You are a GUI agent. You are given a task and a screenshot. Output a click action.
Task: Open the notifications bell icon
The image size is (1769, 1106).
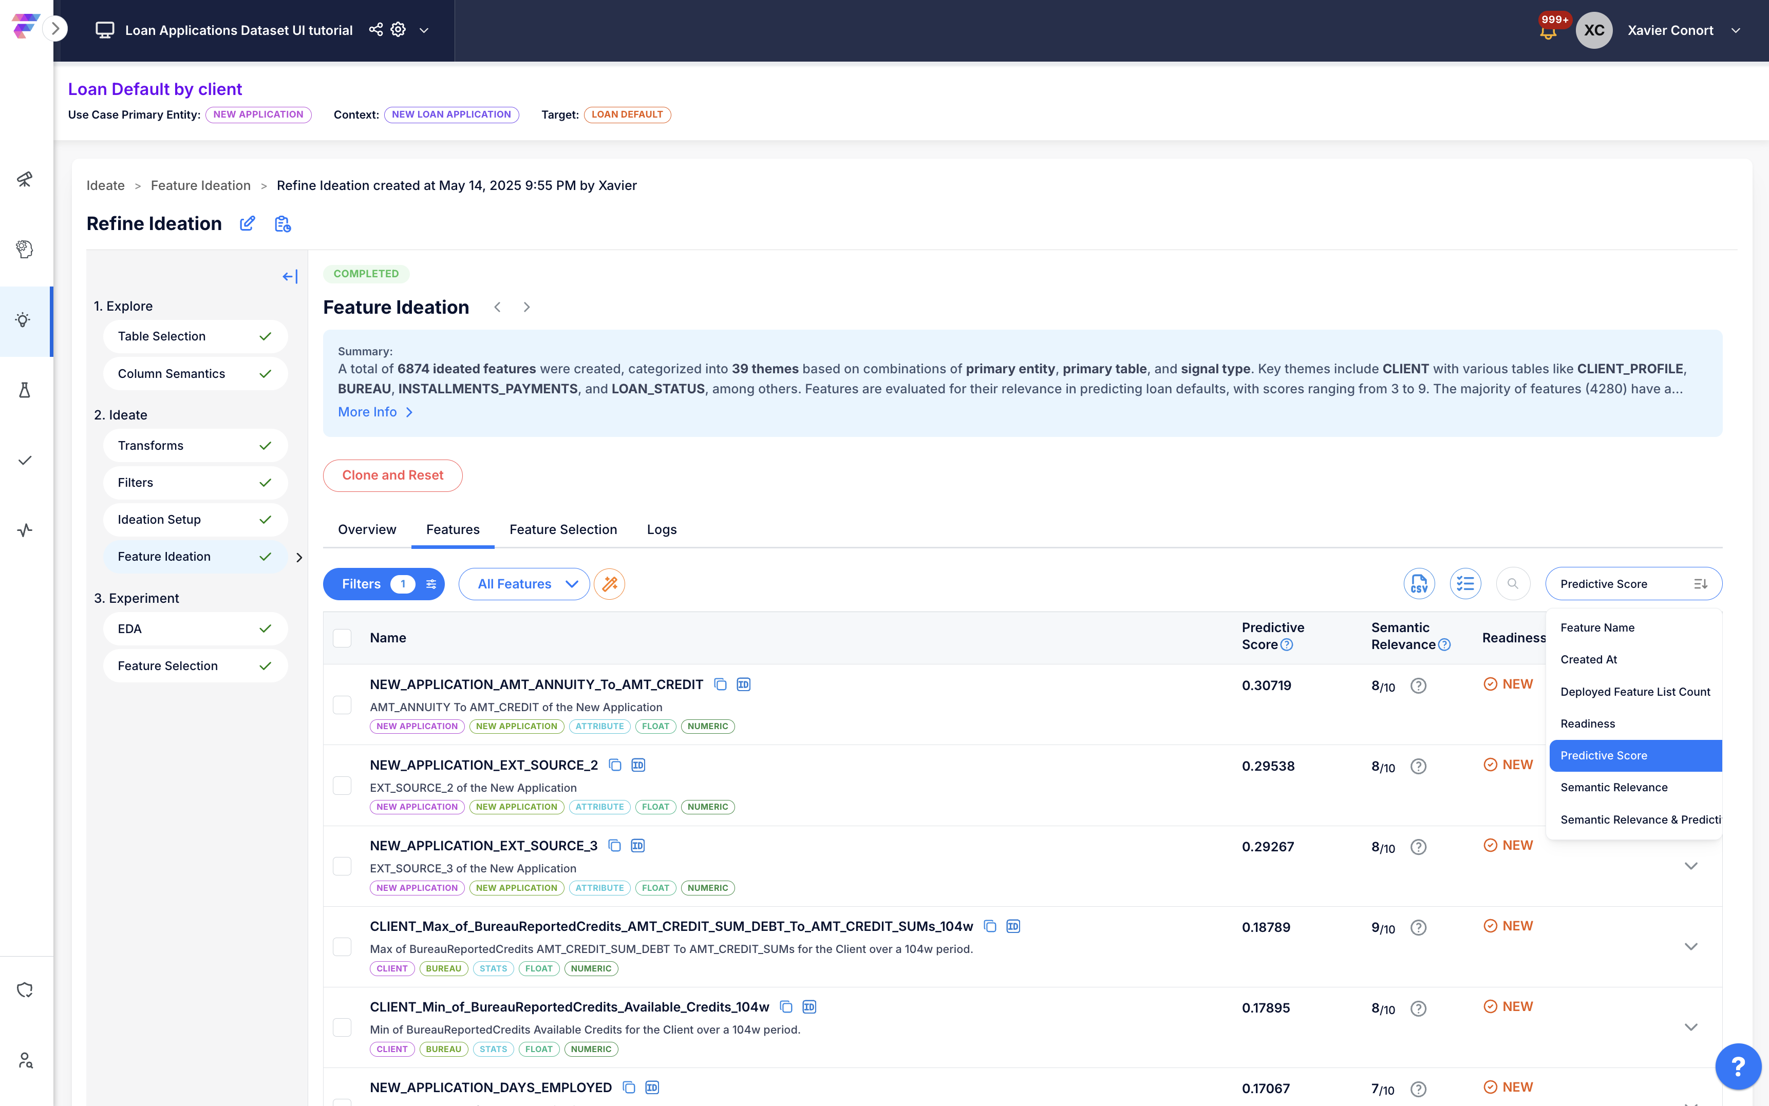point(1548,32)
